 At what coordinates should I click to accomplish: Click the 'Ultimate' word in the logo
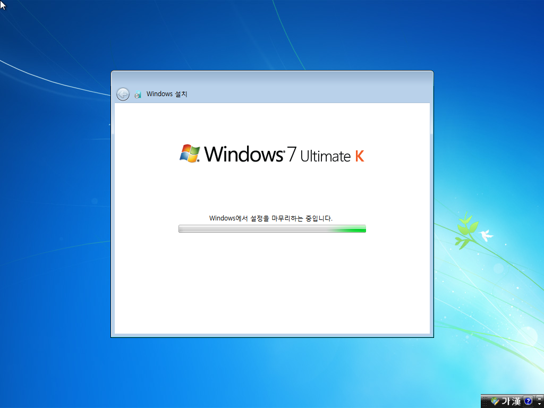[x=325, y=156]
